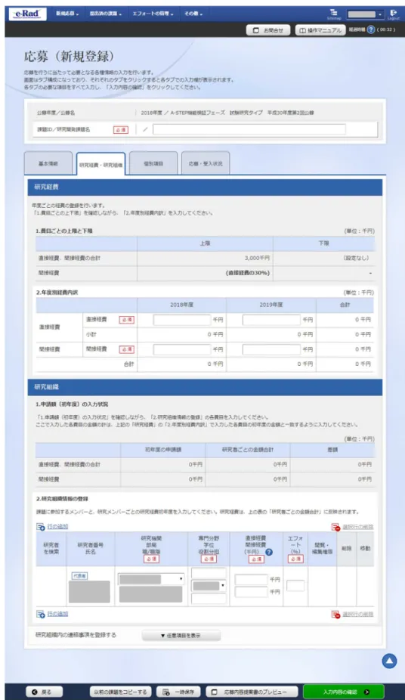The image size is (405, 700).
Task: Click the lower 行の追加 link
Action: [57, 615]
